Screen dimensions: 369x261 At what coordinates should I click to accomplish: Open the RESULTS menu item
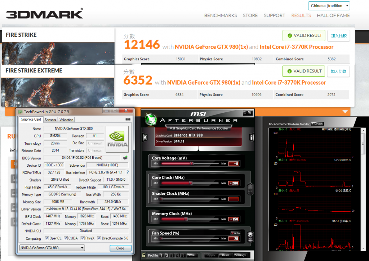(301, 15)
